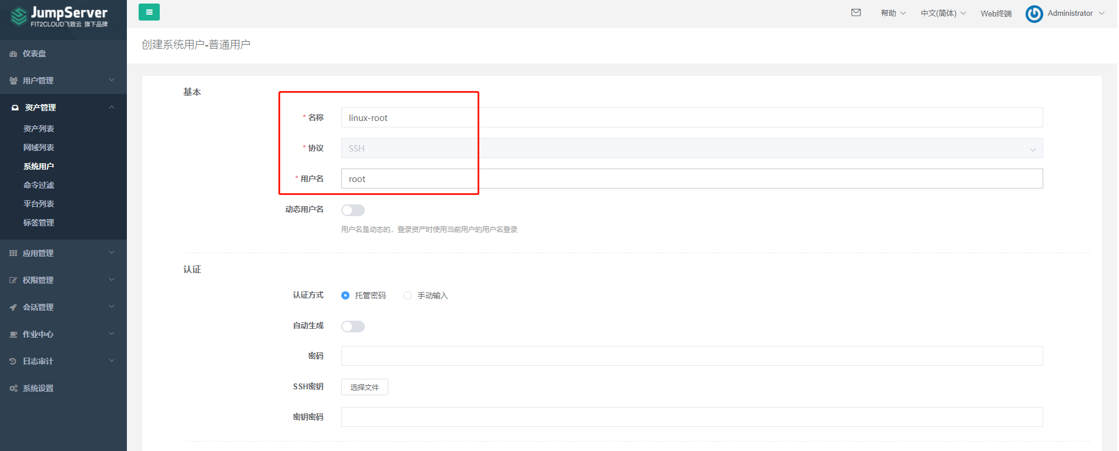Enable the 自动生成 switch
This screenshot has width=1119, height=451.
pyautogui.click(x=353, y=327)
